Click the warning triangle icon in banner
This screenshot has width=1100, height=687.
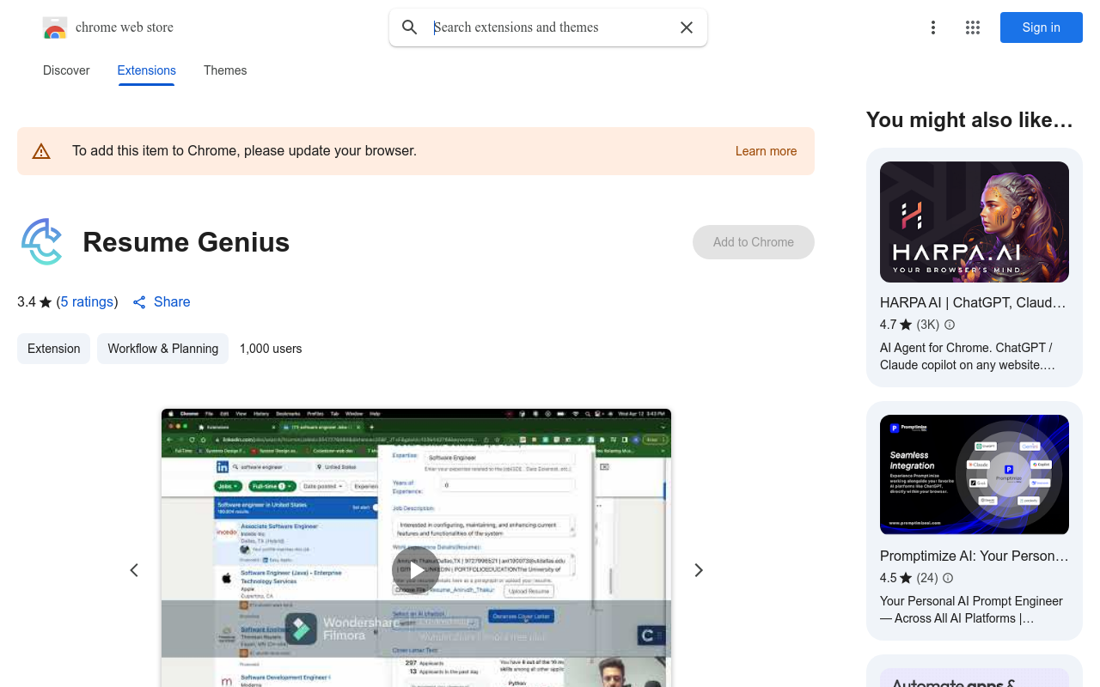[x=41, y=151]
